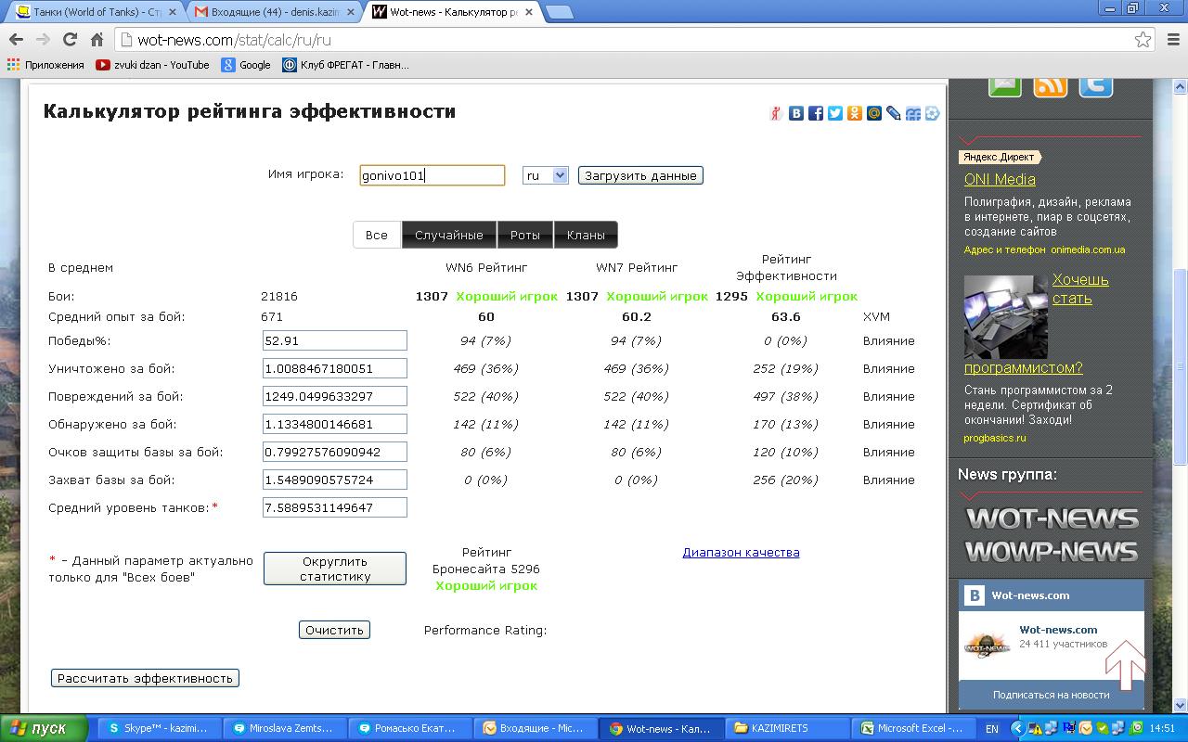The height and width of the screenshot is (742, 1188).
Task: Bookmark page with the star icon
Action: (x=1143, y=40)
